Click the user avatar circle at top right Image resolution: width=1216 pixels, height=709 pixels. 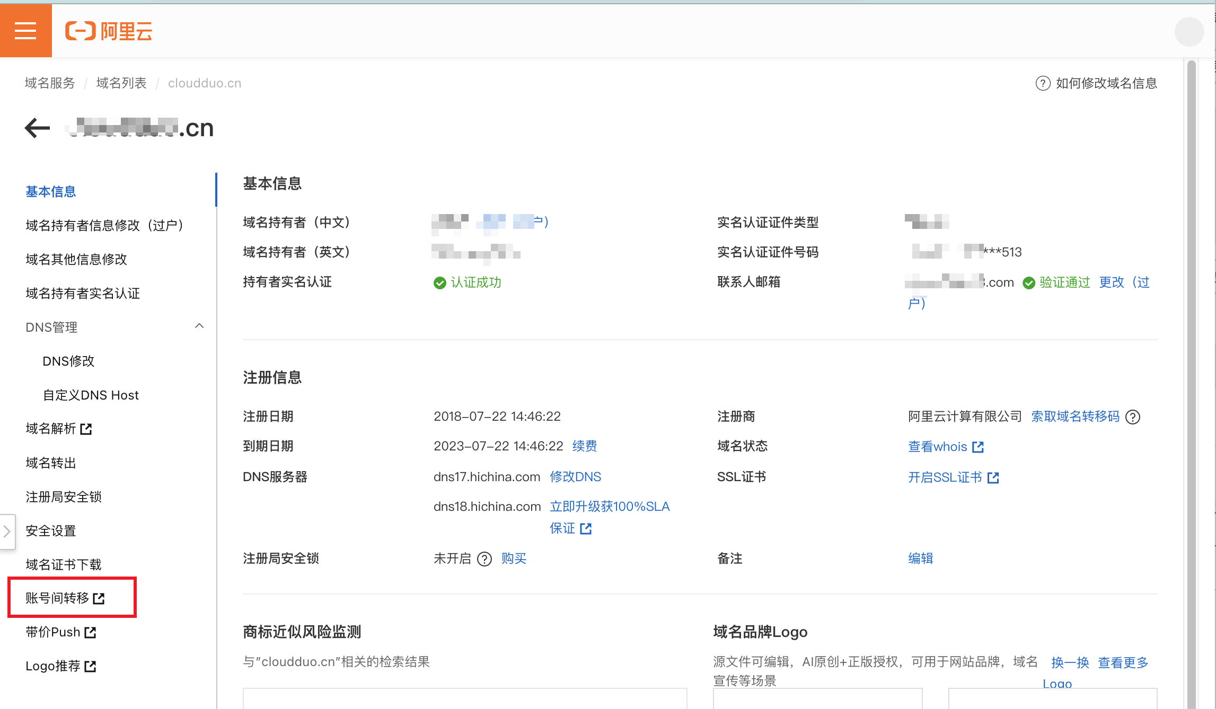1189,31
